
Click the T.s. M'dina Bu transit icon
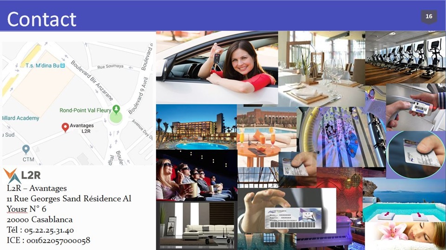click(63, 66)
